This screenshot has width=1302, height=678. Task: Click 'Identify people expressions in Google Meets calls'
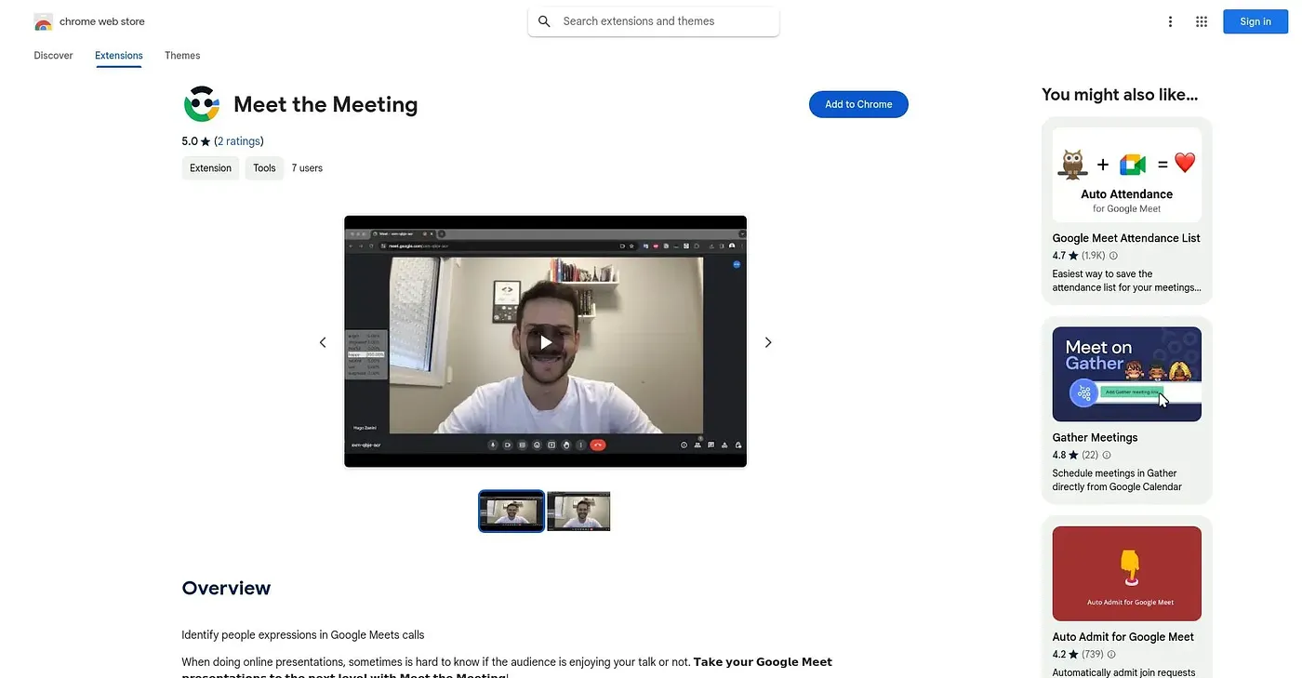pos(303,635)
